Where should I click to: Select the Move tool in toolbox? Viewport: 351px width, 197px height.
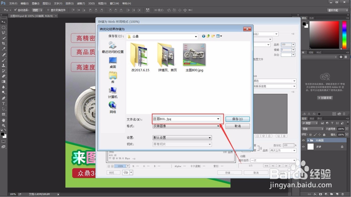coord(4,22)
